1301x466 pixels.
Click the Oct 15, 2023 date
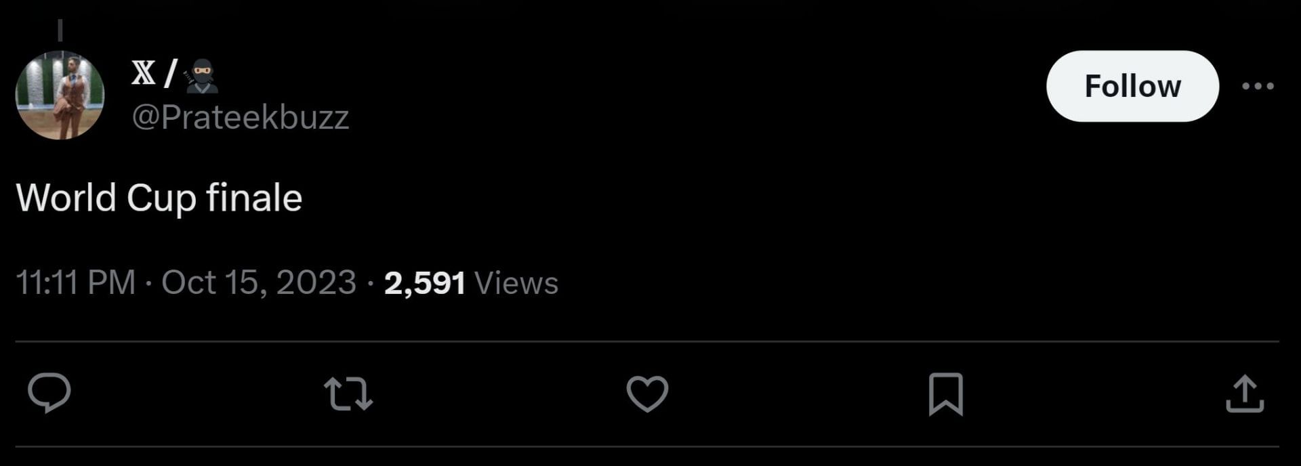pos(258,282)
